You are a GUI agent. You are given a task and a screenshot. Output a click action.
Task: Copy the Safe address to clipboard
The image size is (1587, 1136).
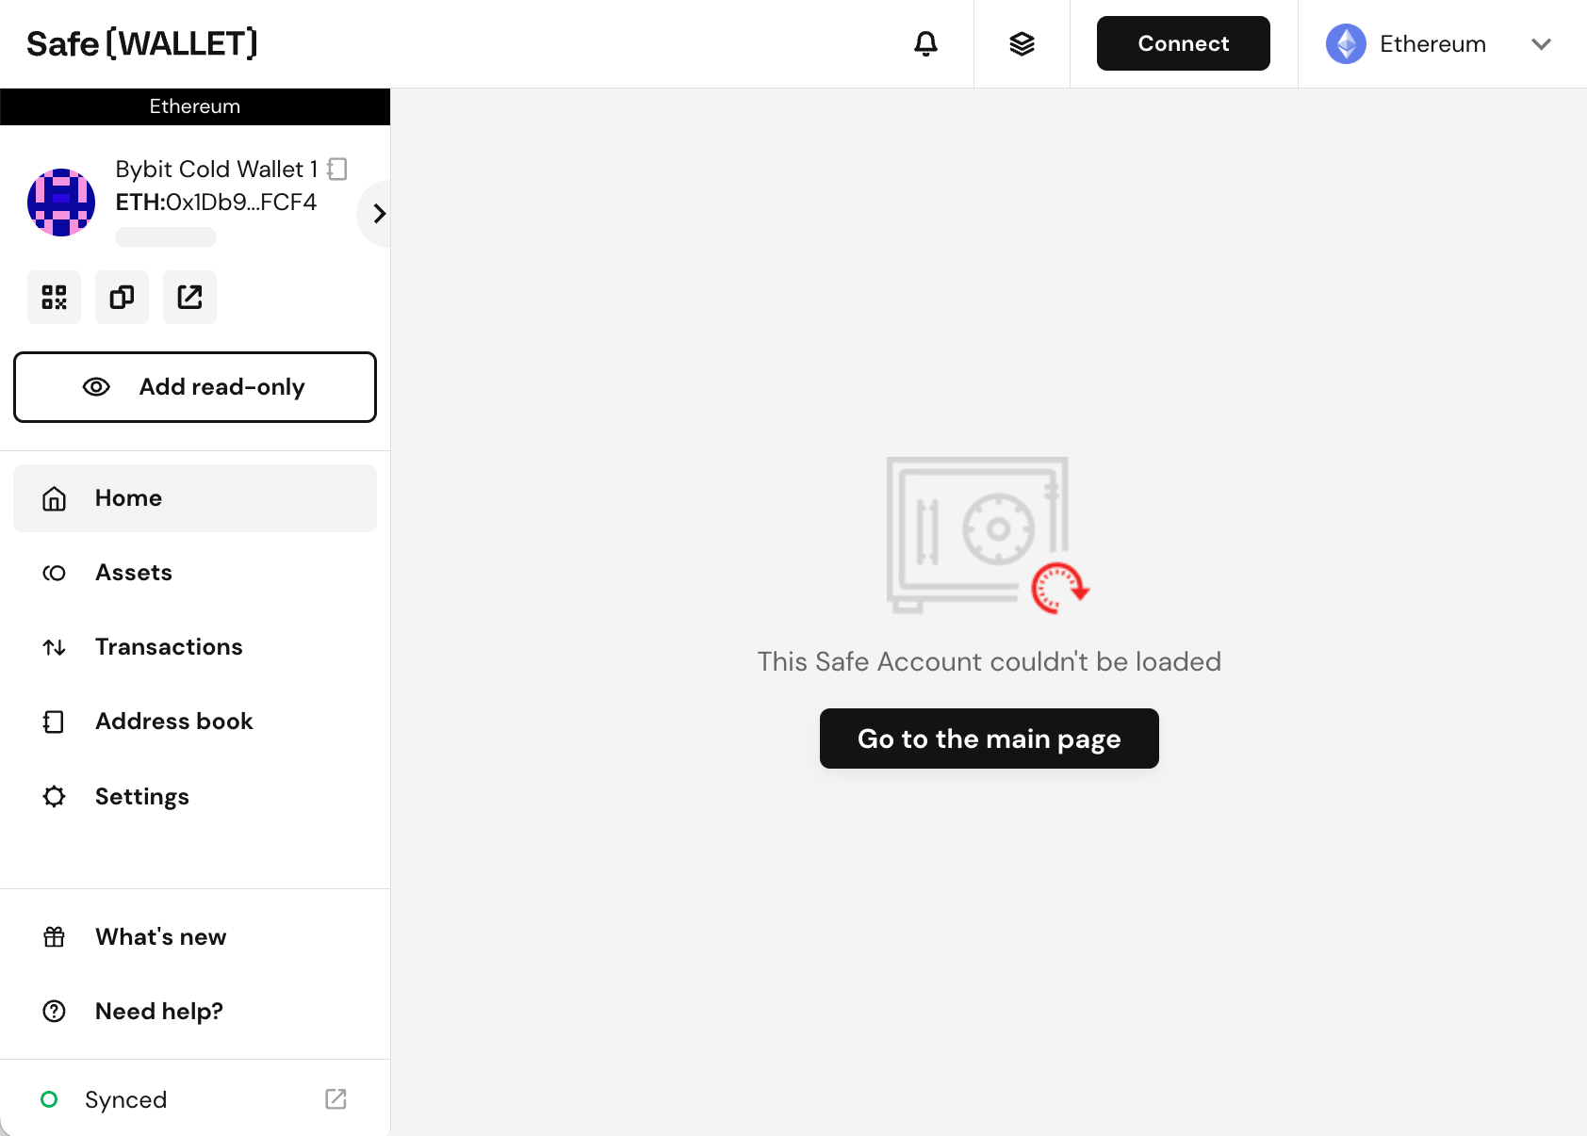tap(123, 298)
